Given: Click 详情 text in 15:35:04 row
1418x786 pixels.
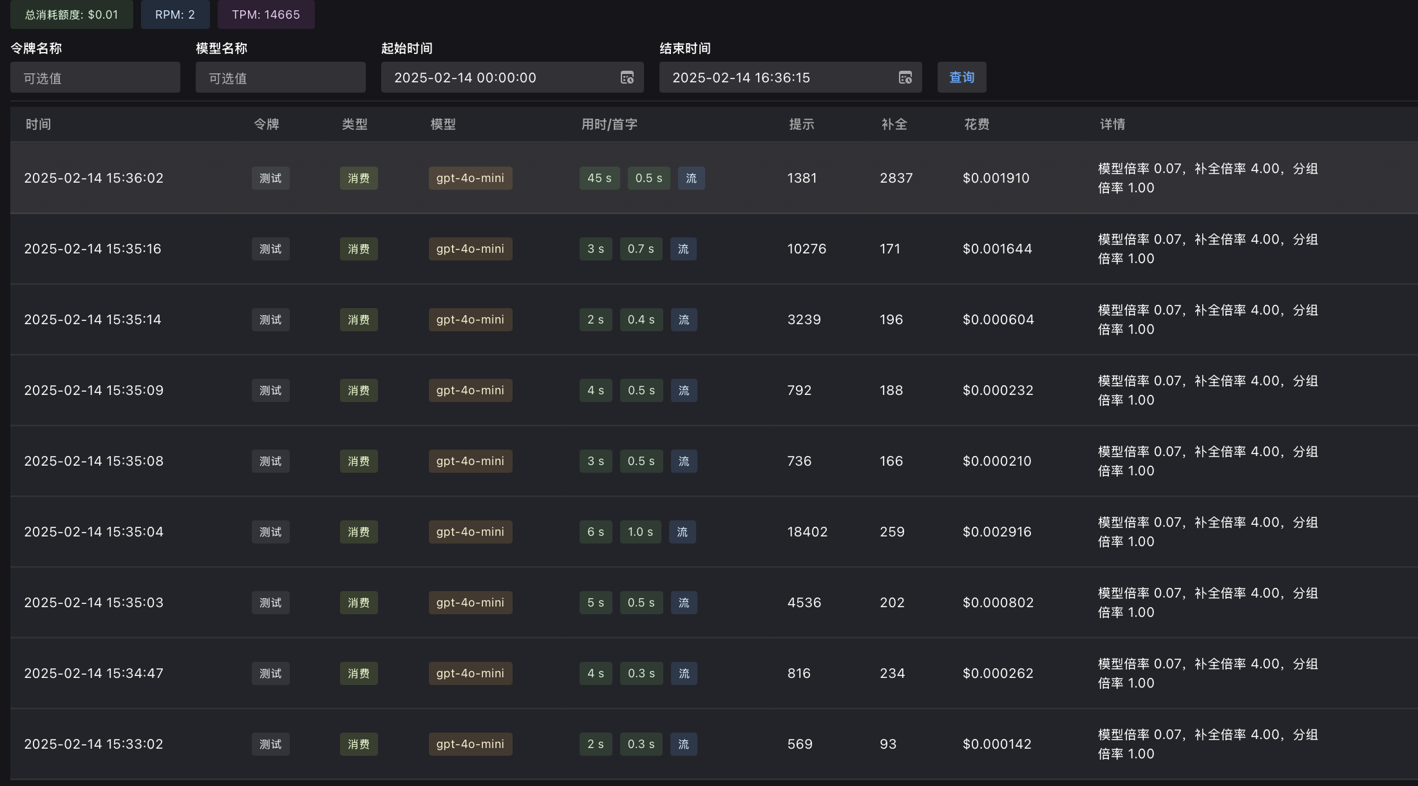Looking at the screenshot, I should click(x=1208, y=532).
